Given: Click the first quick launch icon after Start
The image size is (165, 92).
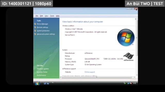Looking at the screenshot, I should (x=45, y=83).
